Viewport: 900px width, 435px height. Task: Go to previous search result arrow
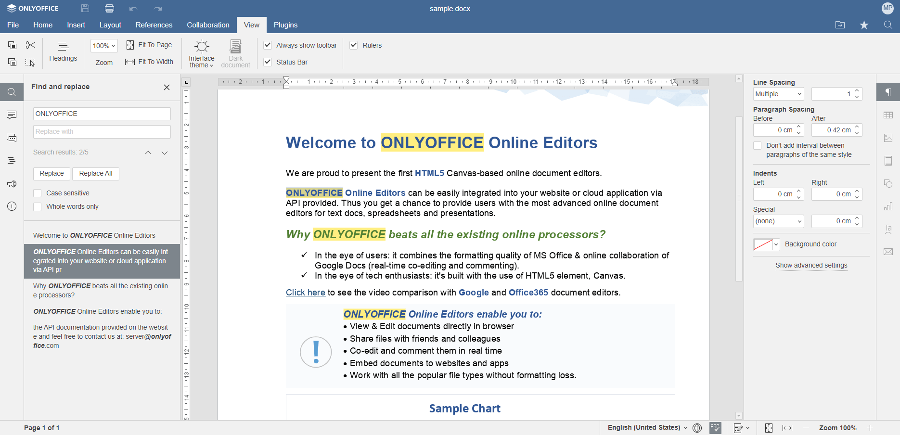pos(148,153)
